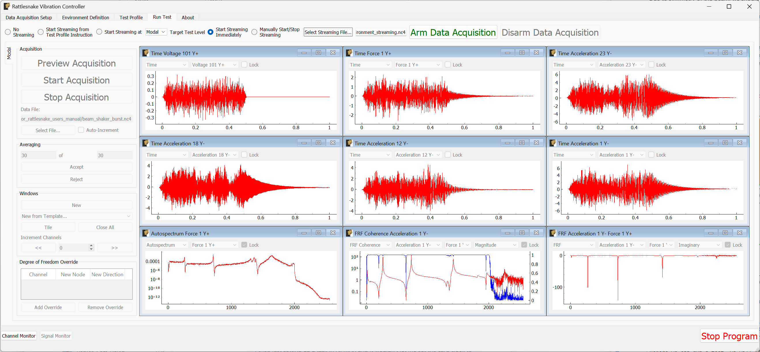Maximize the Time Voltage 101 Y+ plot window
This screenshot has height=352, width=760.
point(318,52)
